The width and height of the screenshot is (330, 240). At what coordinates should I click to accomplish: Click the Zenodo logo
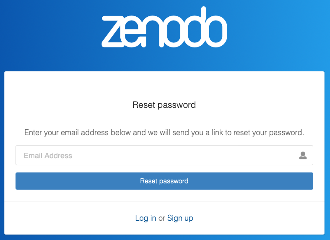pyautogui.click(x=164, y=28)
